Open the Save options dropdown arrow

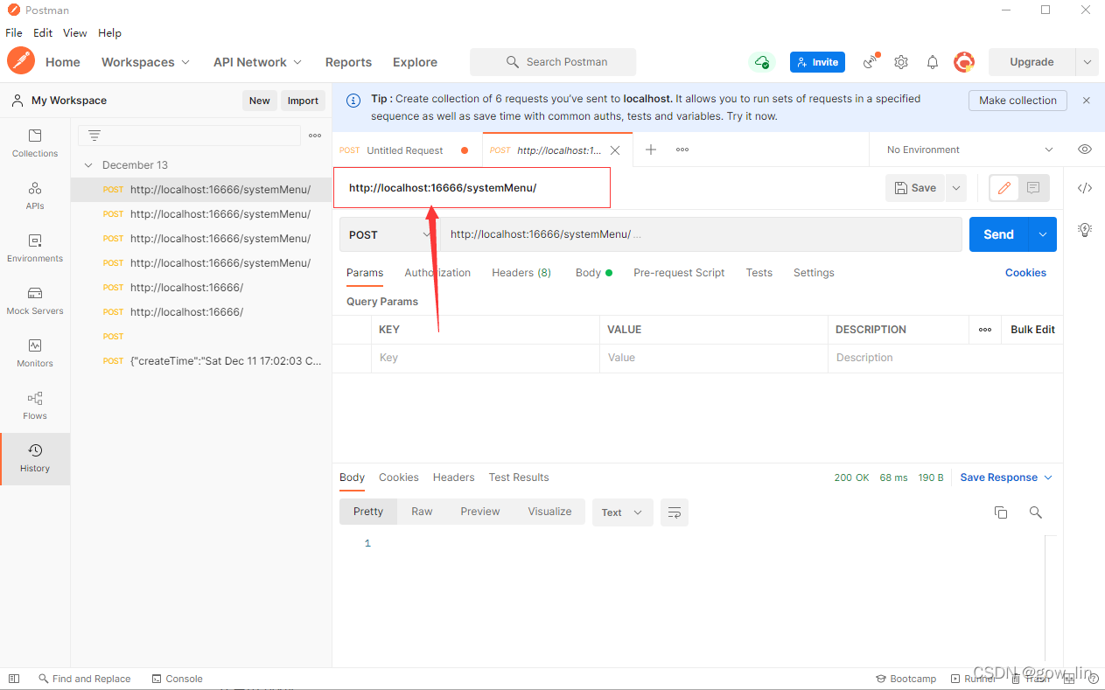coord(955,187)
